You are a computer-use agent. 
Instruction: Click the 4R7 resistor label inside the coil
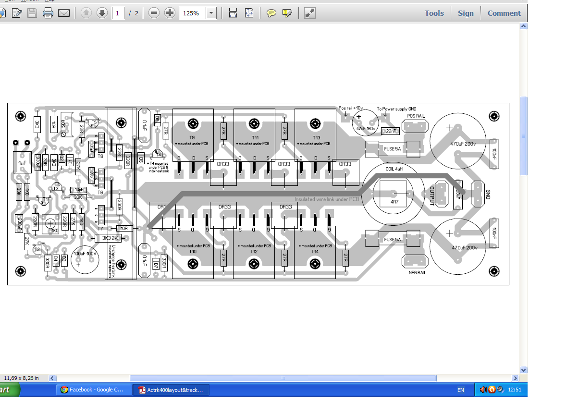(x=394, y=203)
